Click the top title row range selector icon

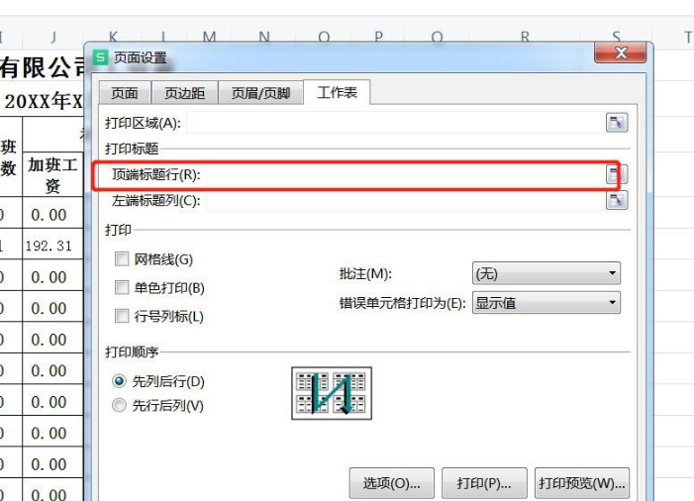617,175
